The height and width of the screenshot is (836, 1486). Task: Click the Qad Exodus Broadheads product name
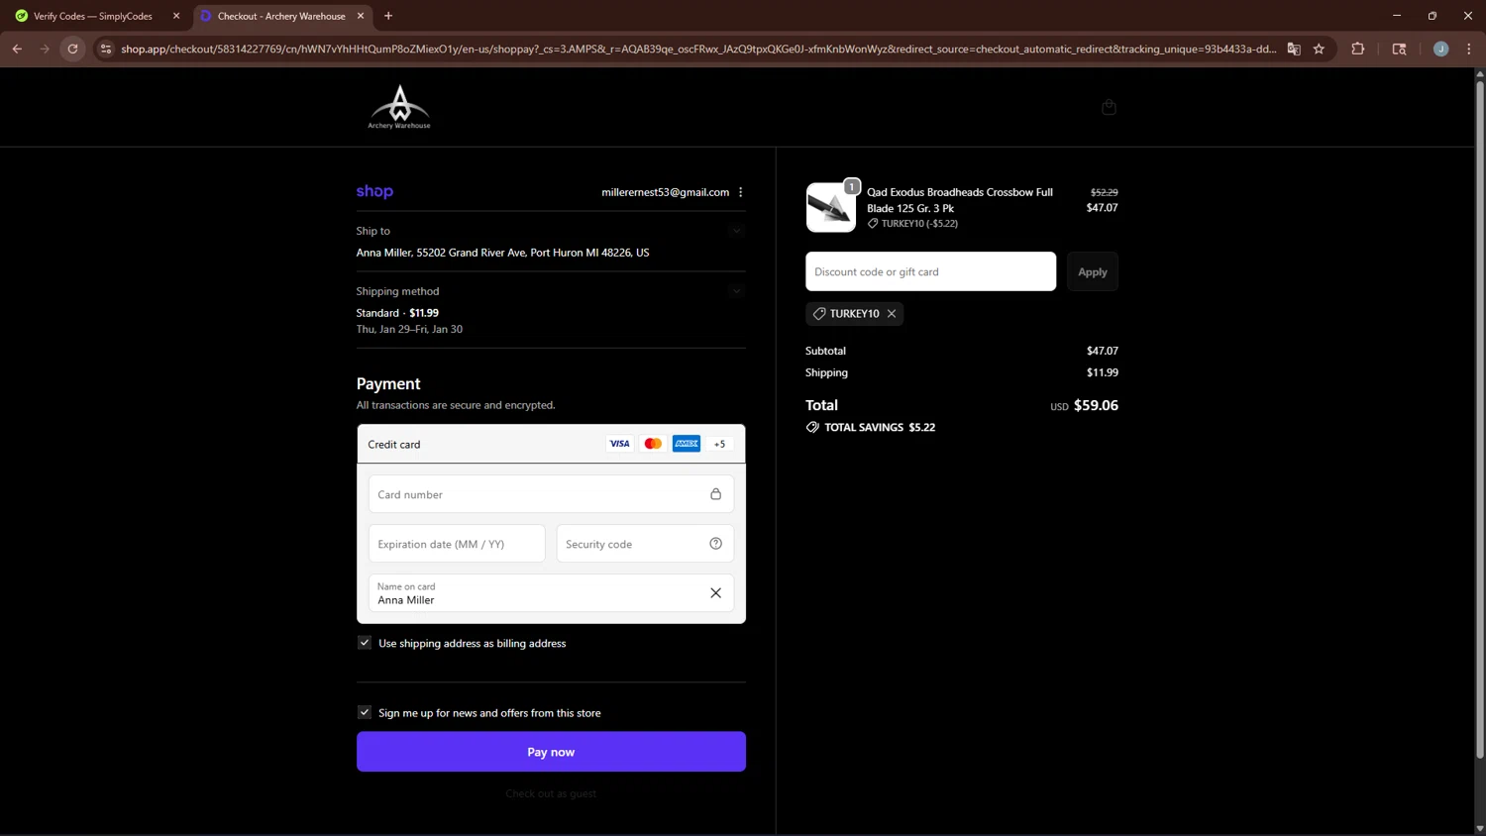[960, 200]
